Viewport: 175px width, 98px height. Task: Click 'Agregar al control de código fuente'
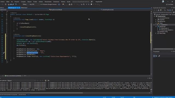pyautogui.click(x=163, y=97)
